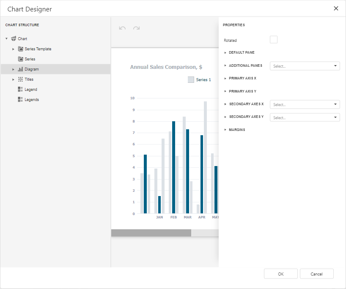
Task: Open the Additional Panes dropdown
Action: coord(305,66)
